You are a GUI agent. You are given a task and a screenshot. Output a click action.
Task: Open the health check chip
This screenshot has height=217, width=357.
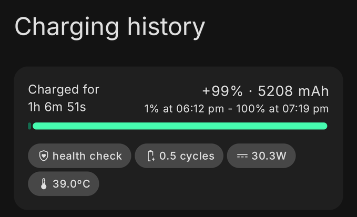coord(79,156)
